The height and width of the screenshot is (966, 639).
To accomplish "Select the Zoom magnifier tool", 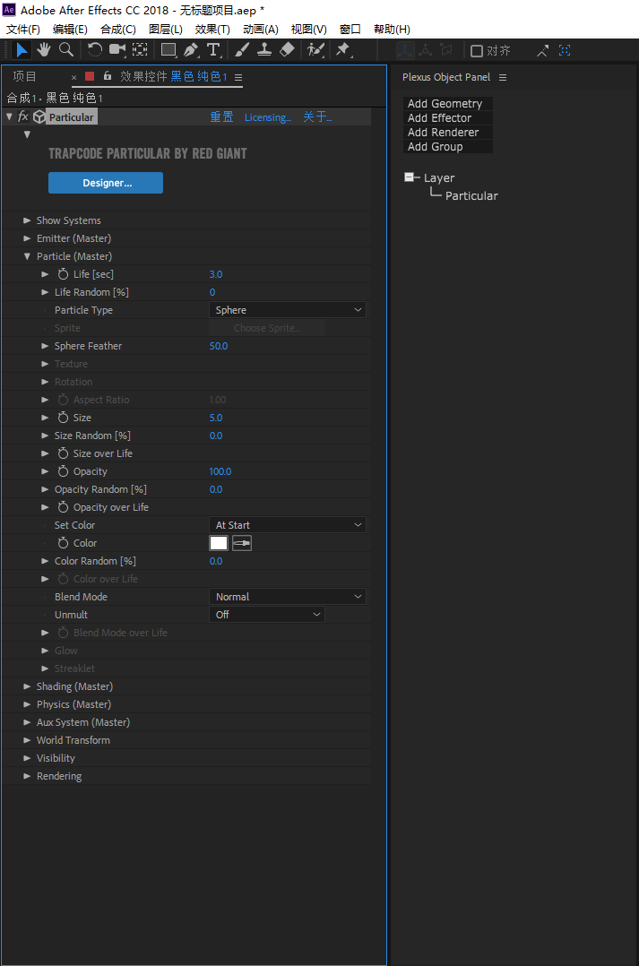I will tap(65, 50).
